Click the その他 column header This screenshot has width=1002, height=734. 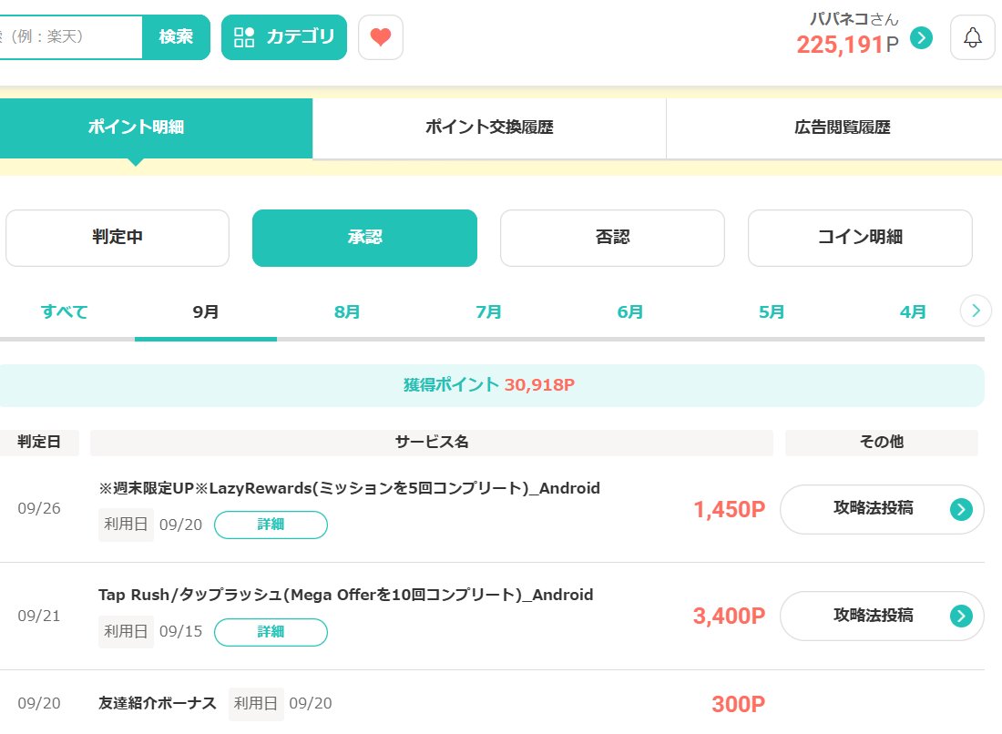(881, 442)
